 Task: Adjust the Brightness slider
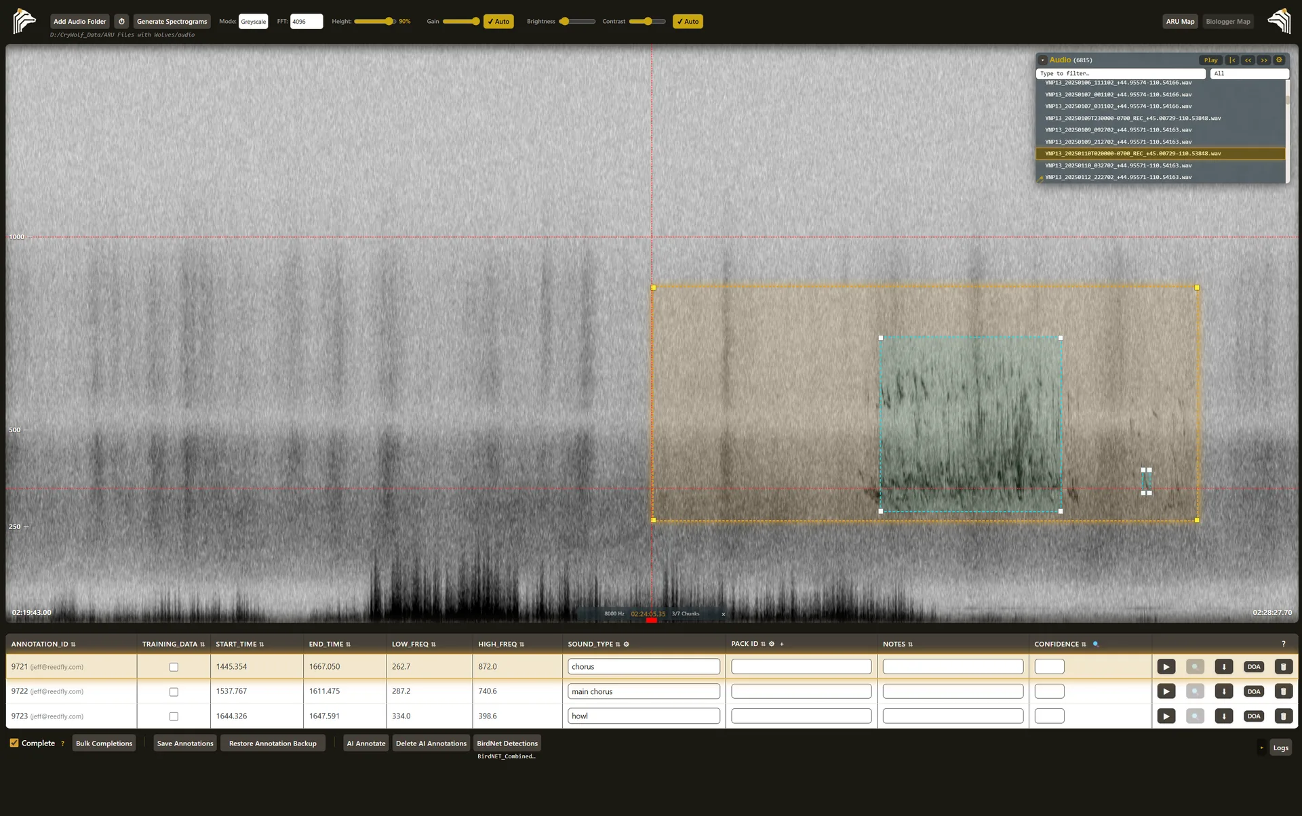pos(577,22)
